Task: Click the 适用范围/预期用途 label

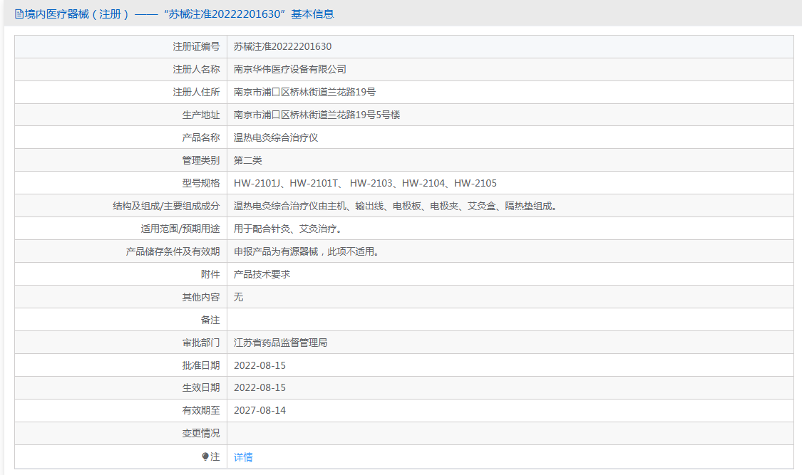Action: point(180,229)
